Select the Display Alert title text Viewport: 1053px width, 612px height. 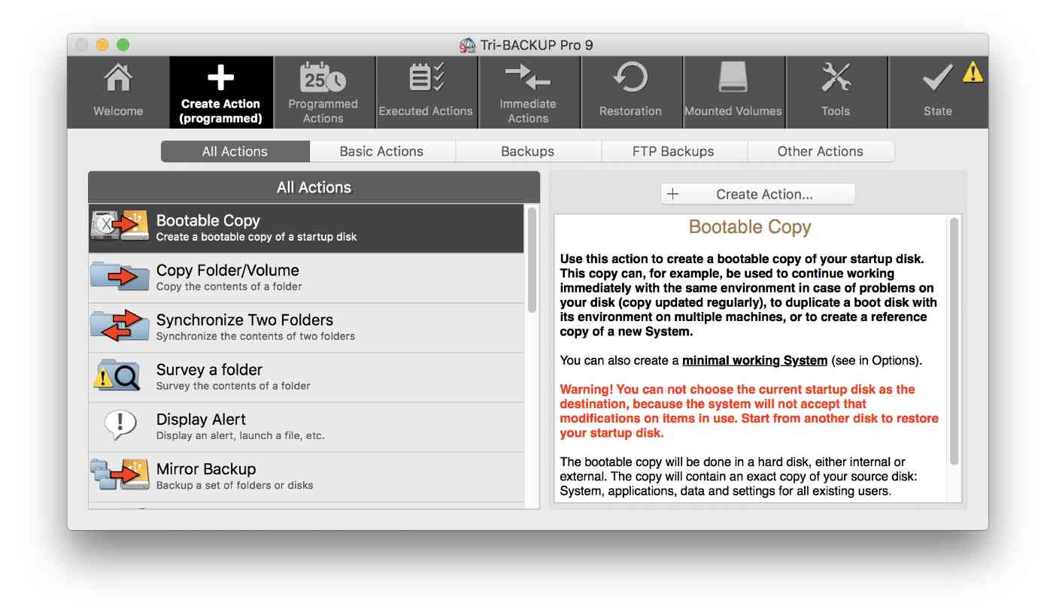(x=202, y=420)
